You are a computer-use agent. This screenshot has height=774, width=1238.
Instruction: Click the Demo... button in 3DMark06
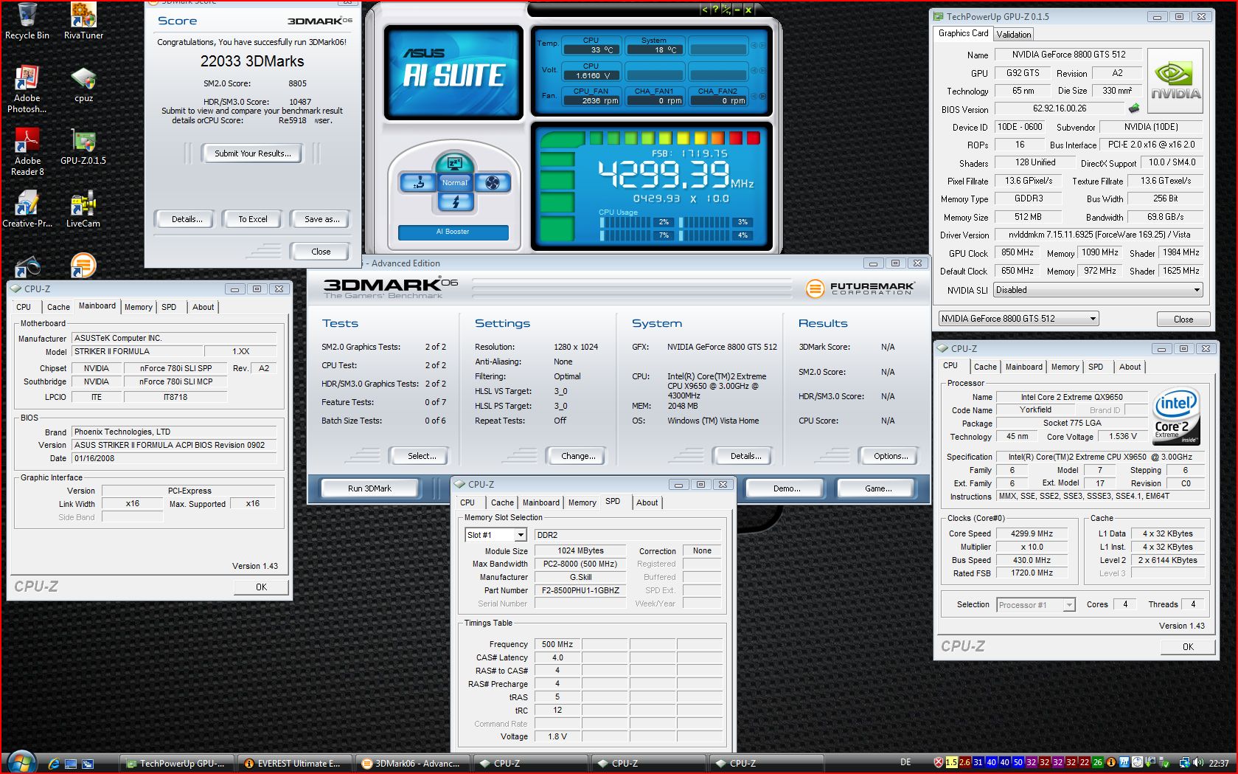[787, 488]
